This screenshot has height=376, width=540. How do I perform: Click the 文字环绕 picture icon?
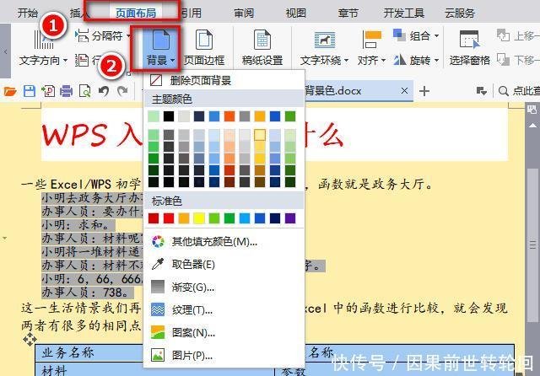pos(324,40)
